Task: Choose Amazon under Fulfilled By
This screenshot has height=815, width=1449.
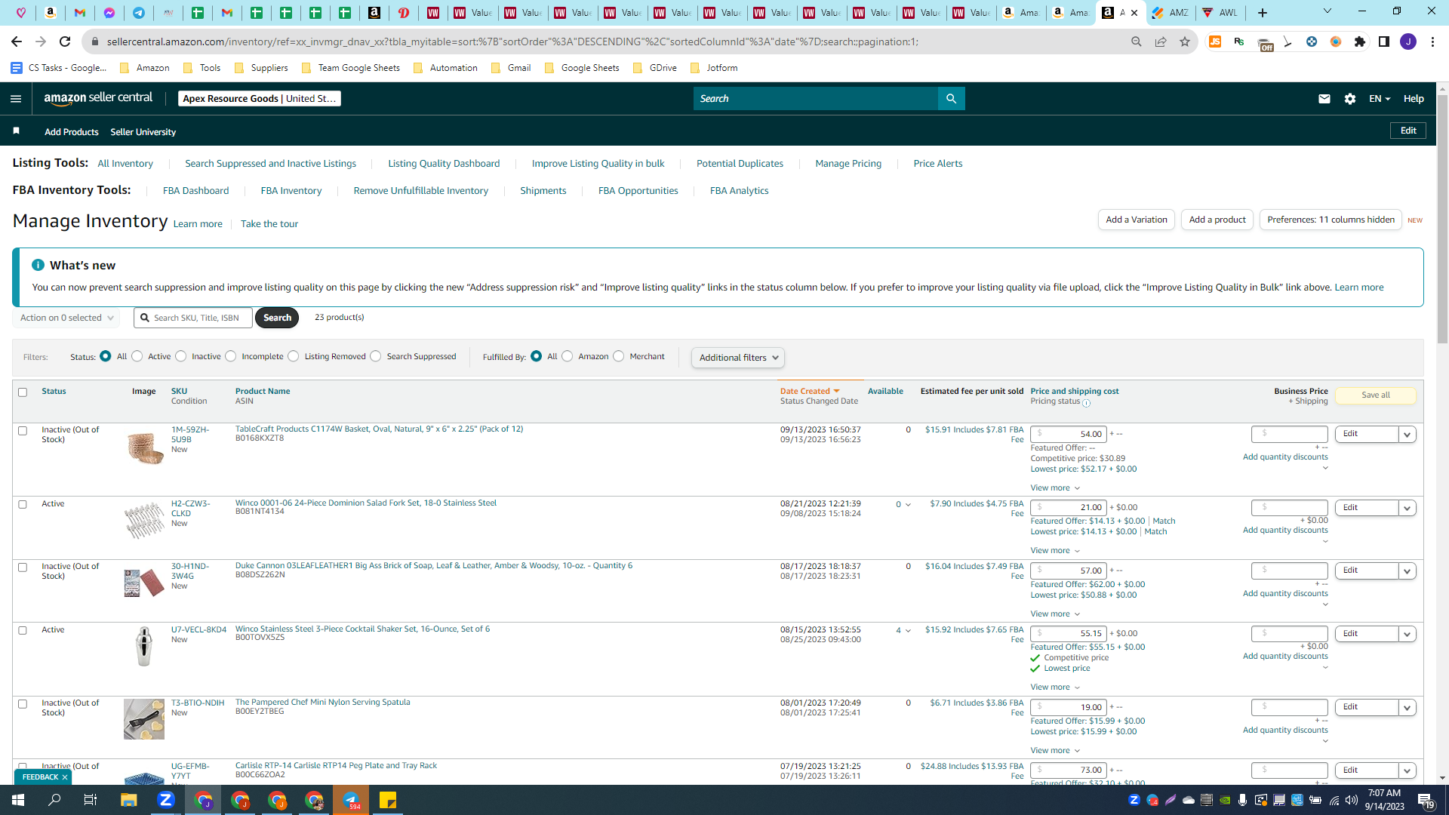Action: point(568,356)
